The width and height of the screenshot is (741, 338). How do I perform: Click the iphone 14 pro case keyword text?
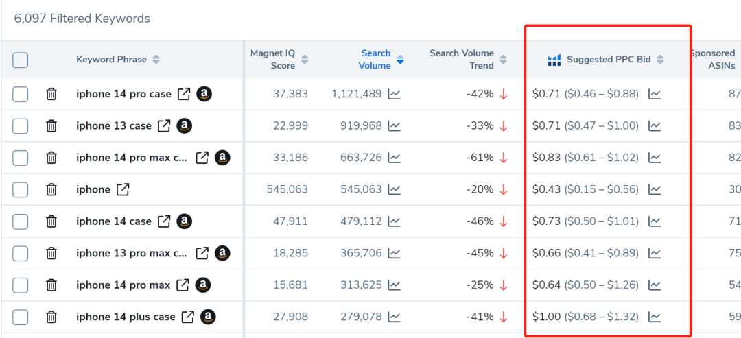click(123, 94)
